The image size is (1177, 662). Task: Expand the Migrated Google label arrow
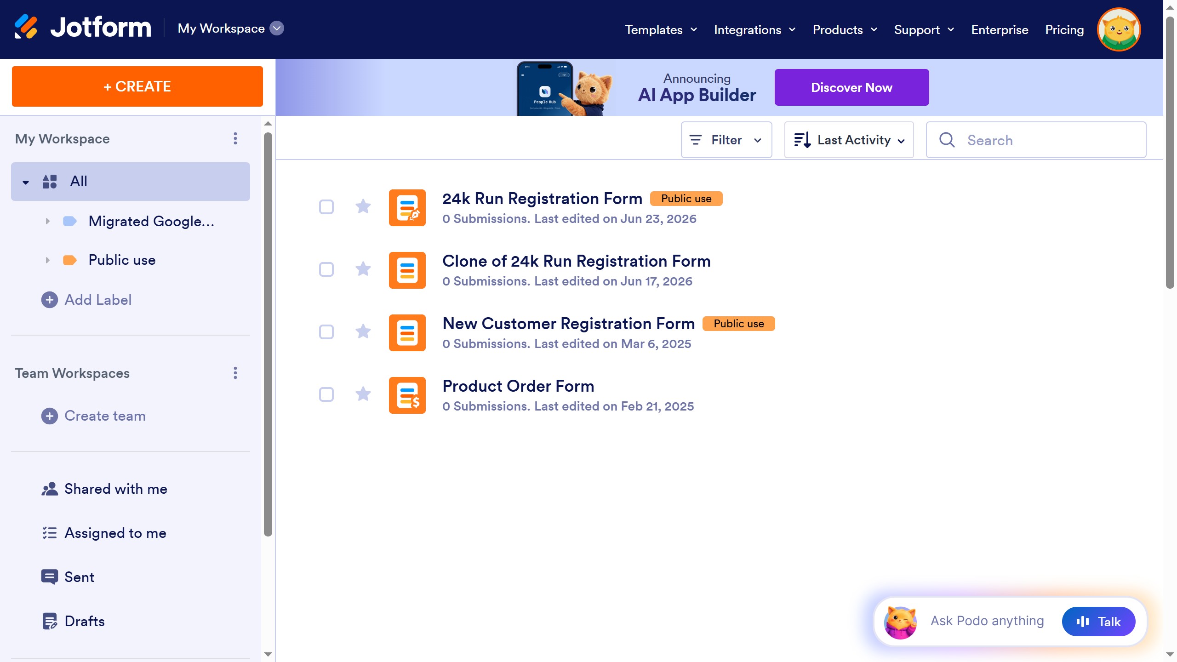(x=47, y=221)
